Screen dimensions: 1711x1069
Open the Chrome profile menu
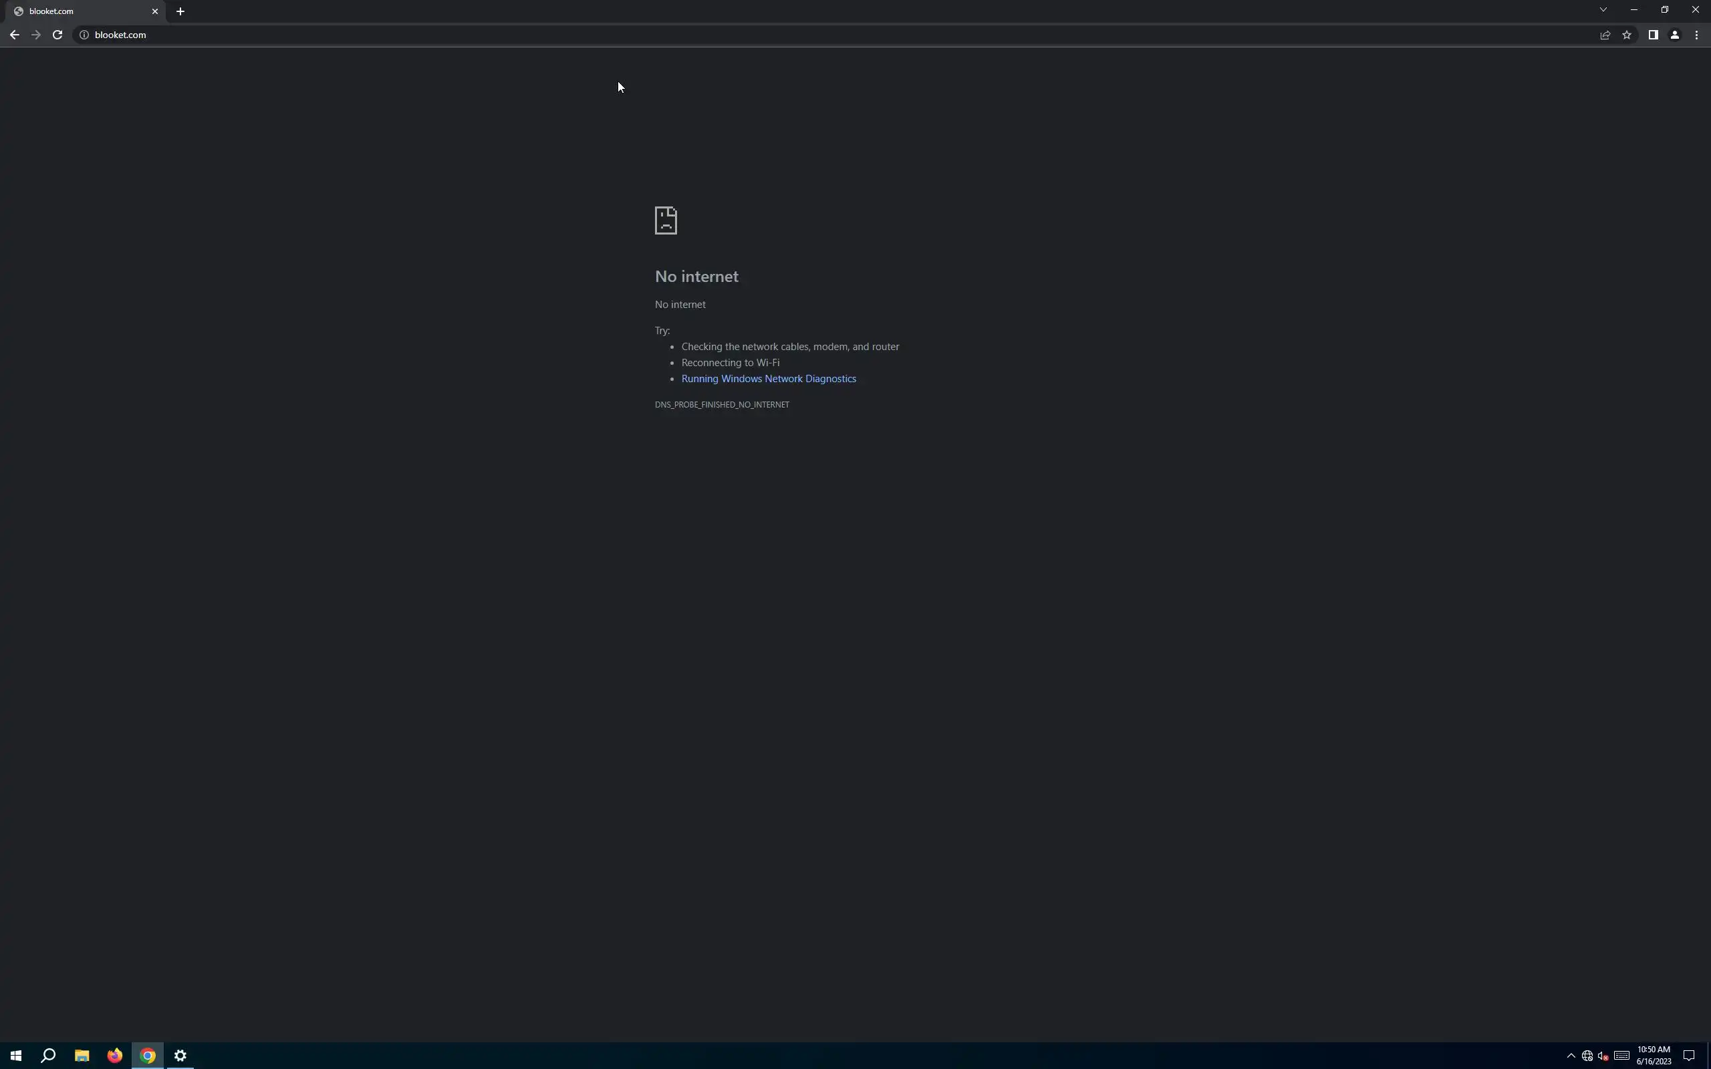pos(1674,35)
